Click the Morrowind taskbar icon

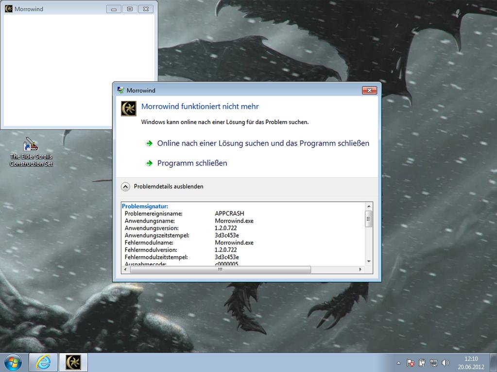(73, 362)
